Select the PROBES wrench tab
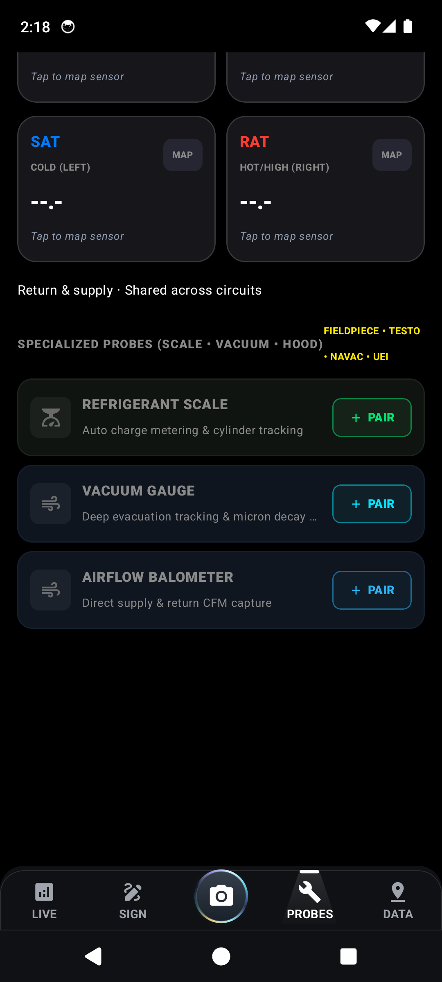Screen dimensions: 442x982 tap(310, 897)
